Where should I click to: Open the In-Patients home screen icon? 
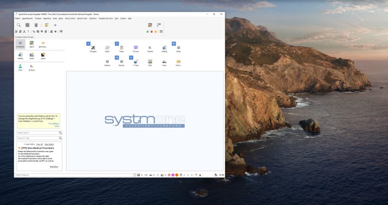pyautogui.click(x=20, y=44)
